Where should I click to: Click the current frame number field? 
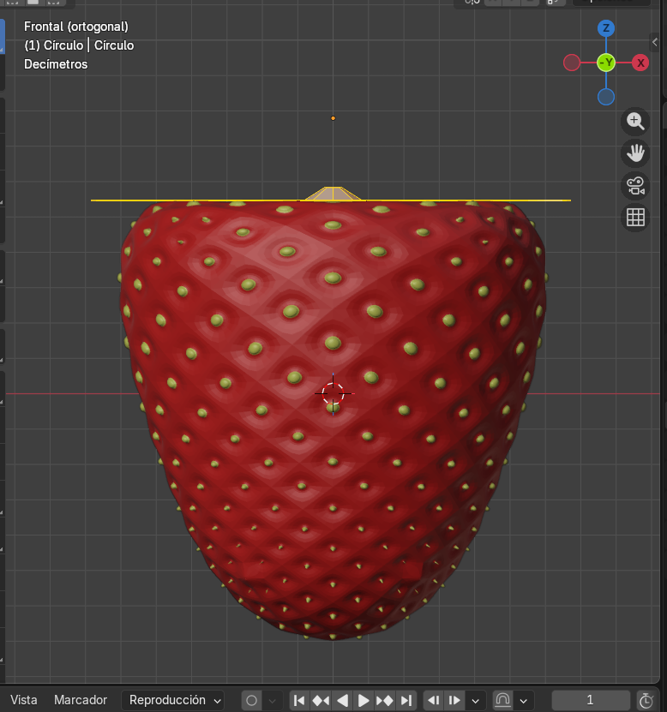(590, 700)
